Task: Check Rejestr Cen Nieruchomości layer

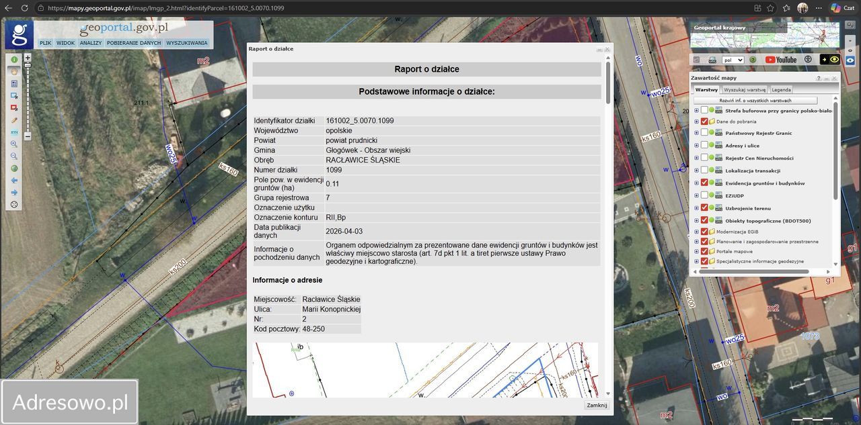Action: coord(704,158)
